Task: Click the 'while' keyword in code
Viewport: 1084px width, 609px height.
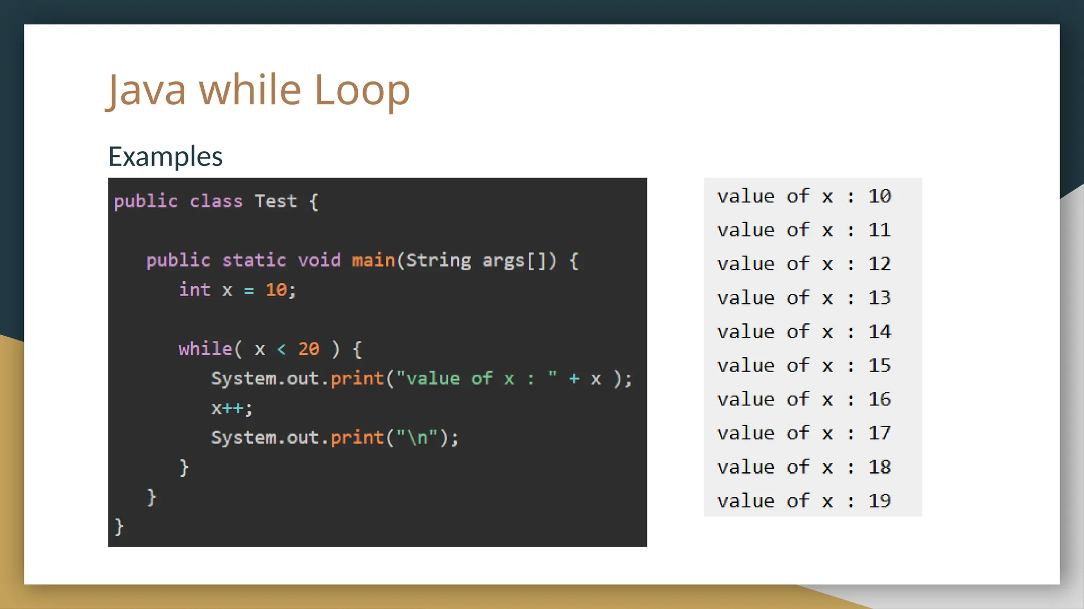Action: click(205, 349)
